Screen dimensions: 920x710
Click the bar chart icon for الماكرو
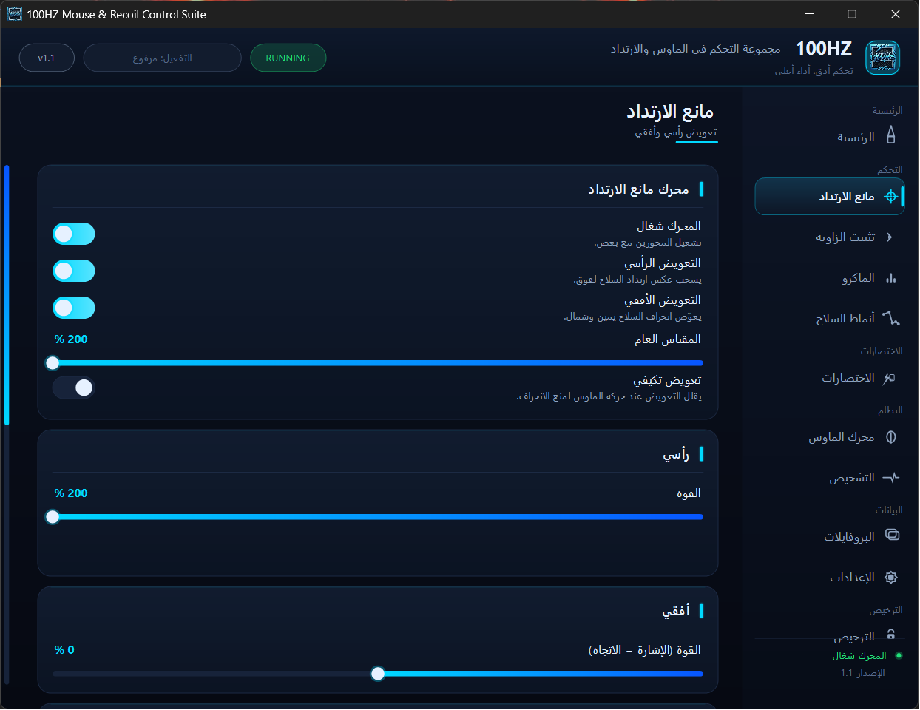891,278
